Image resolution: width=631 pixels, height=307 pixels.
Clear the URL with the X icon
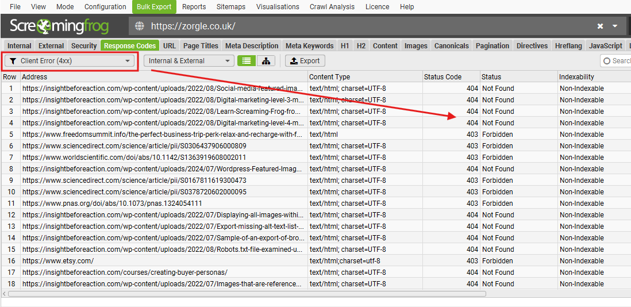[600, 26]
